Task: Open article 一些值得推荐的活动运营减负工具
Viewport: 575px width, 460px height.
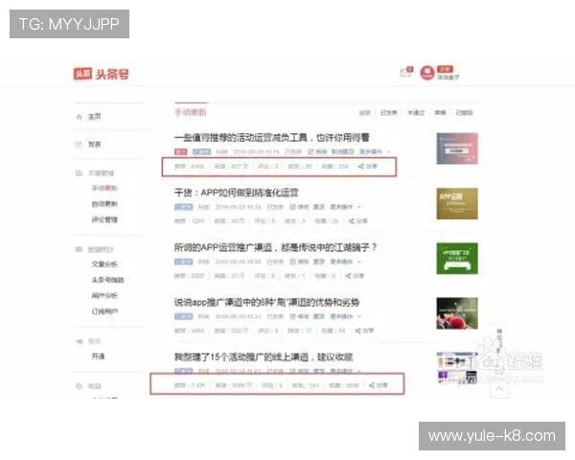Action: pos(272,138)
